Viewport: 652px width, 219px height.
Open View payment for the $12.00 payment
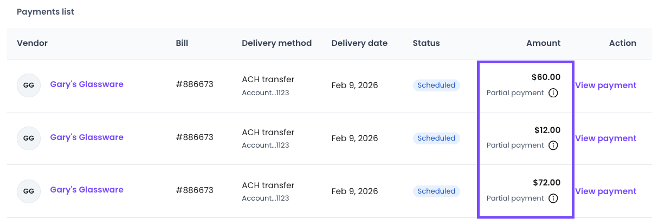pos(605,138)
